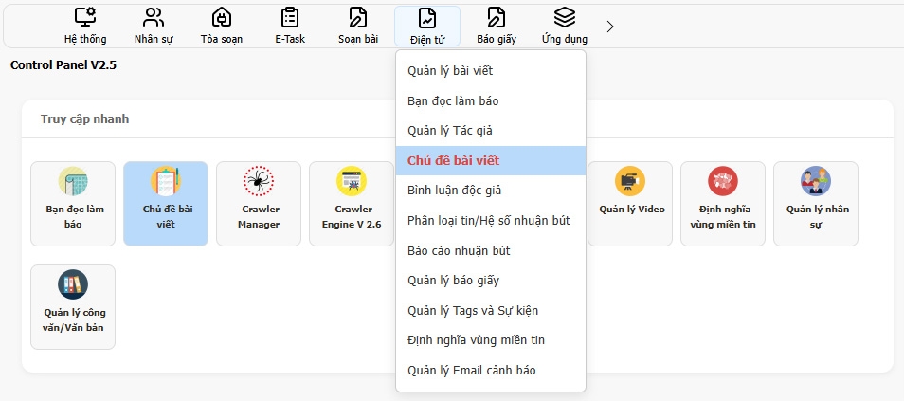Select Quản lý báo giấy menu entry
904x401 pixels.
coord(491,281)
